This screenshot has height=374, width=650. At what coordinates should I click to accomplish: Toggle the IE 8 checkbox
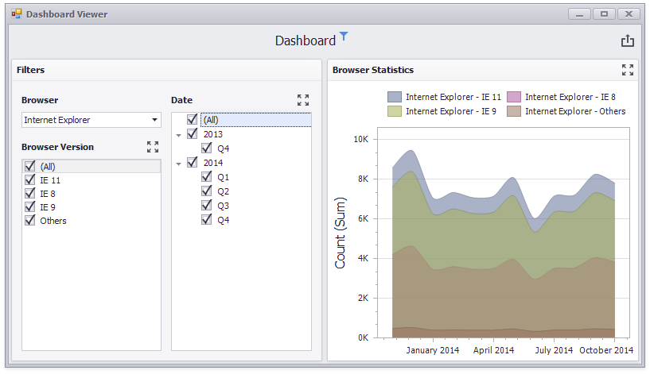[x=30, y=193]
